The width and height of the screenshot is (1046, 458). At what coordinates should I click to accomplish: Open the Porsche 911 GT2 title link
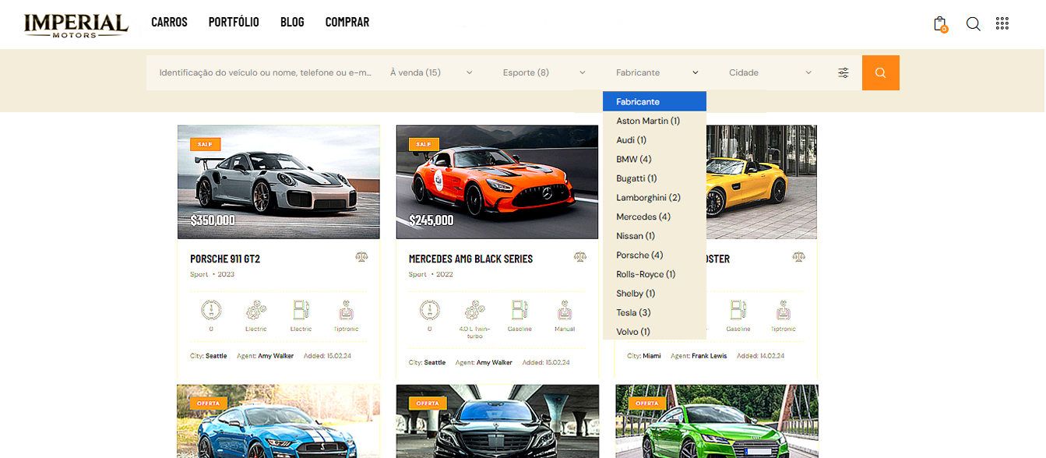point(225,259)
